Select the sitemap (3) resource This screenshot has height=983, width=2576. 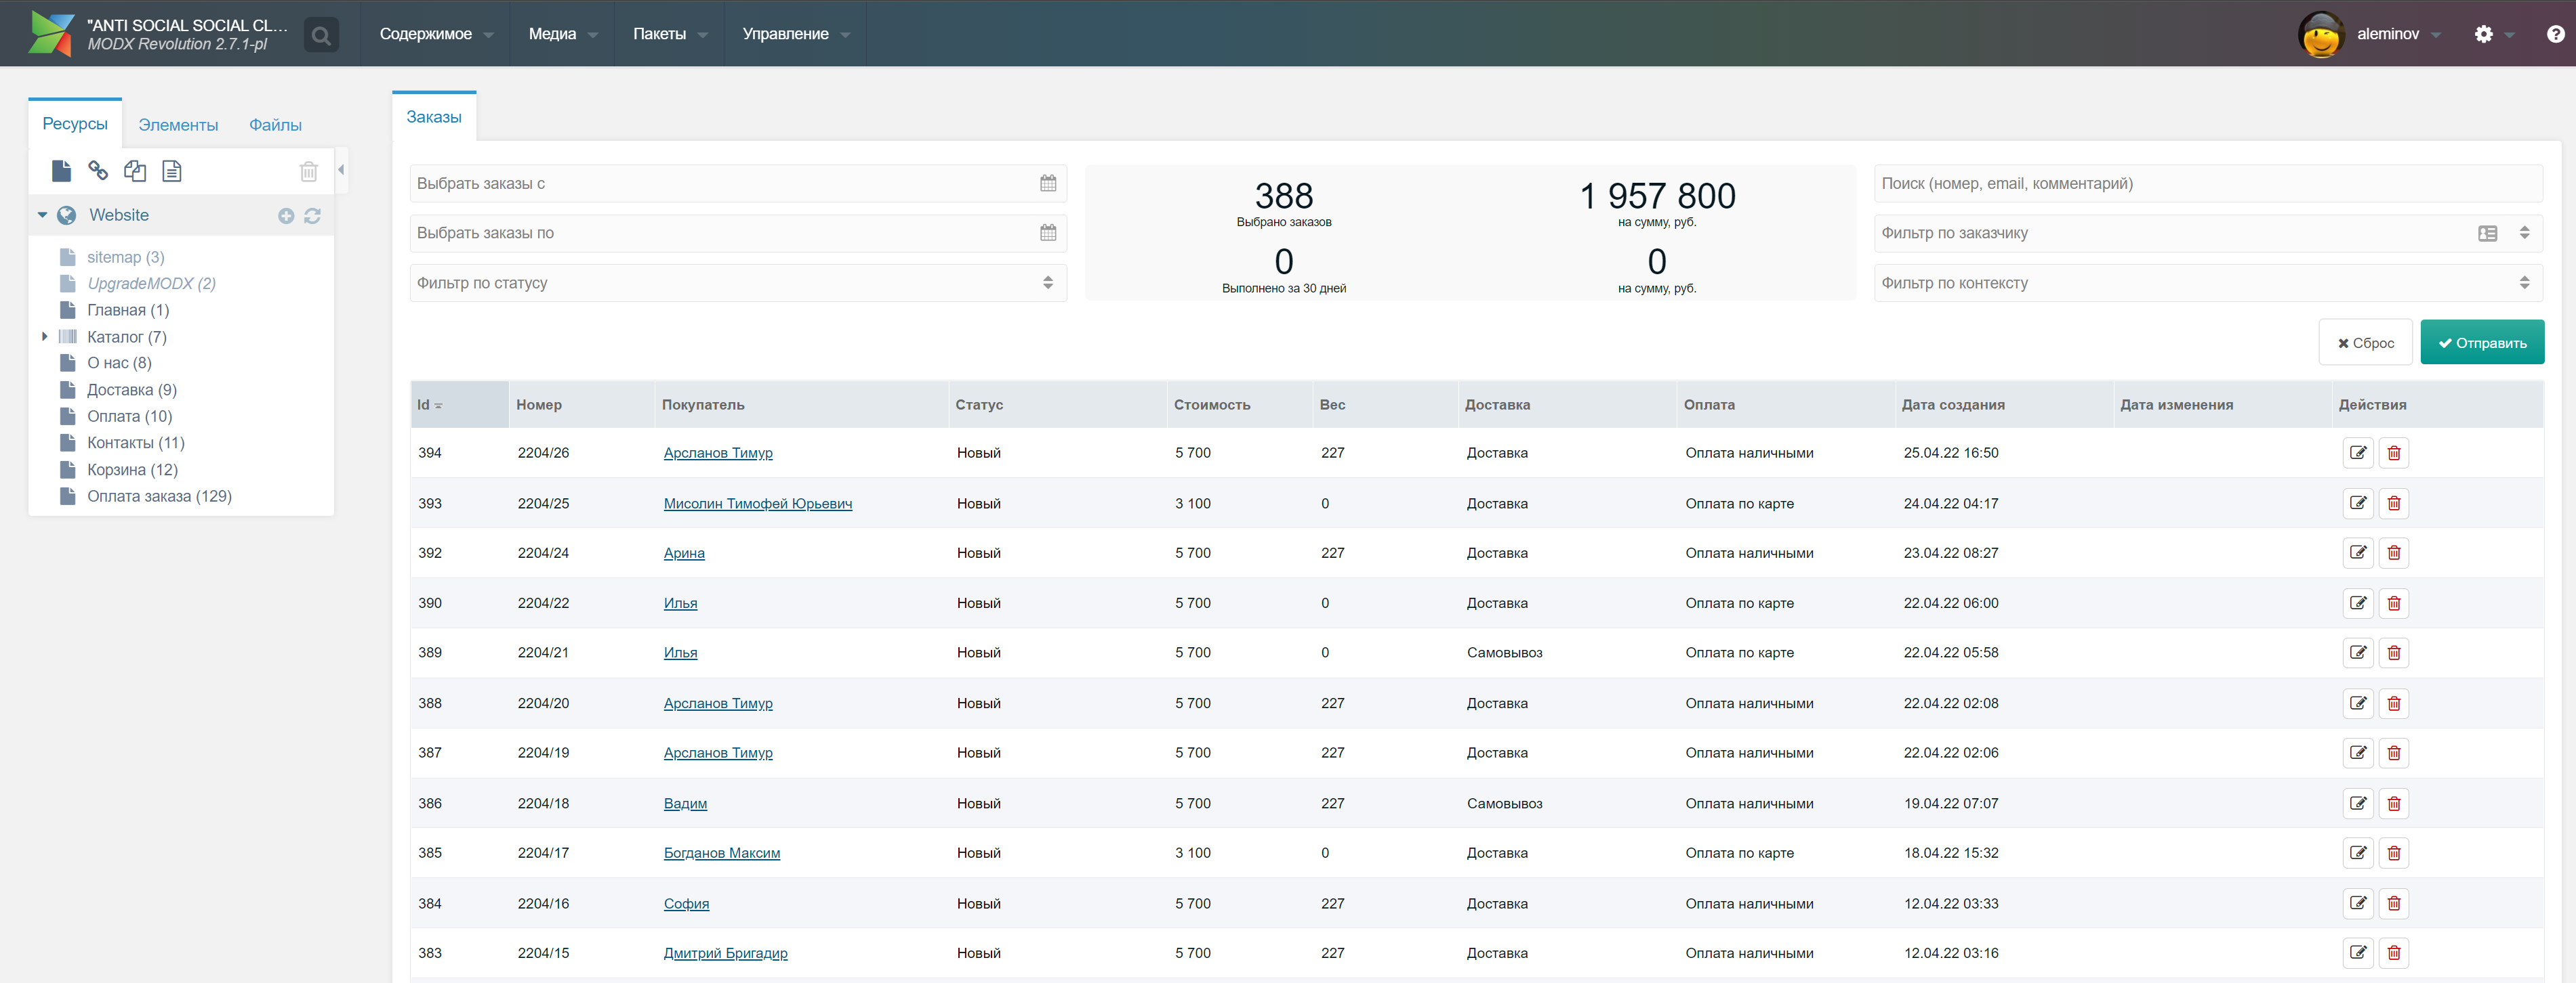pos(125,257)
